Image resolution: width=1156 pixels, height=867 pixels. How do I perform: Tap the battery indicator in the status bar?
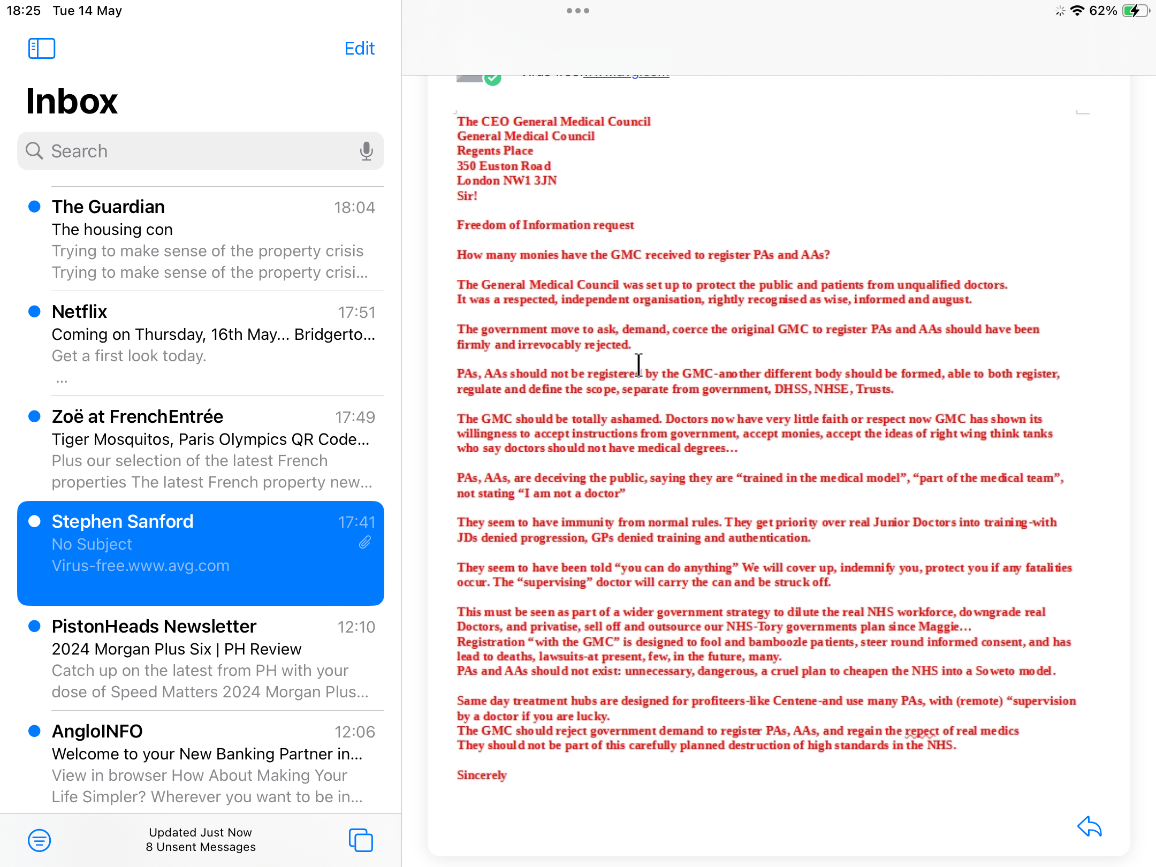coord(1135,11)
